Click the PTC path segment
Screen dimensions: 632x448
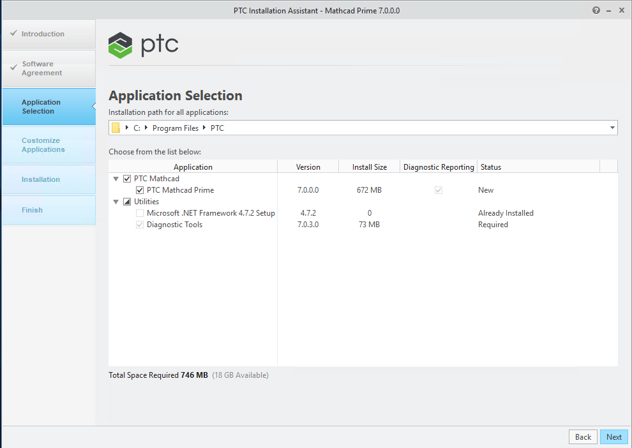pyautogui.click(x=217, y=128)
